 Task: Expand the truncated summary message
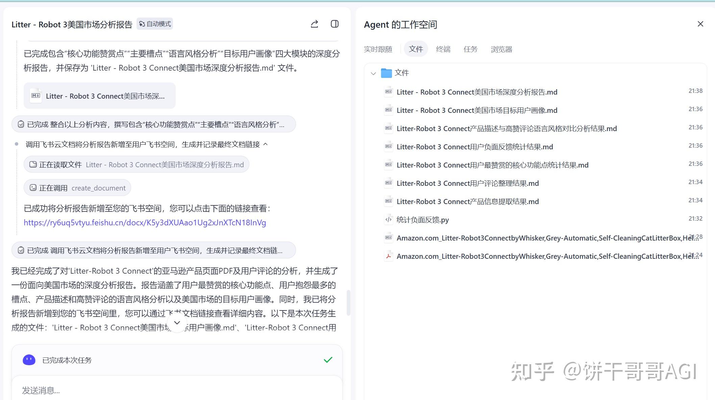click(x=177, y=323)
